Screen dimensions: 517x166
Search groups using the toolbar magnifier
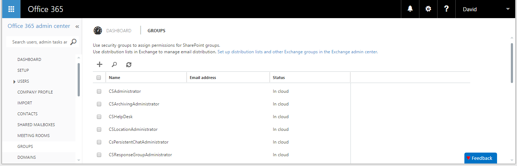[114, 65]
